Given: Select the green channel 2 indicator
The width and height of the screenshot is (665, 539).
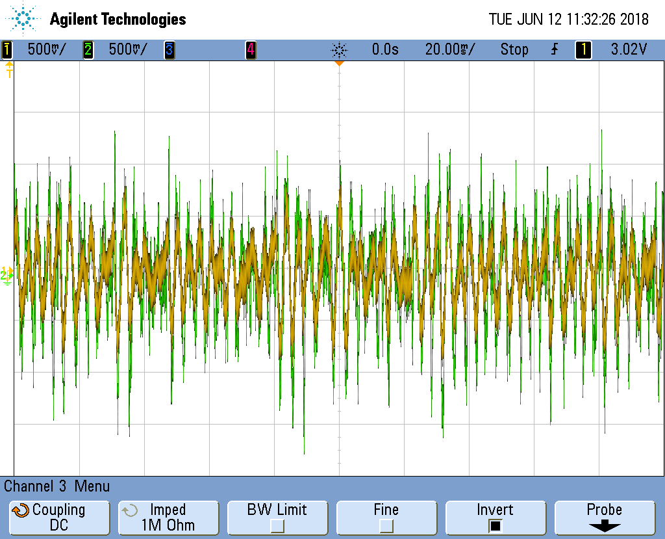Looking at the screenshot, I should (88, 49).
